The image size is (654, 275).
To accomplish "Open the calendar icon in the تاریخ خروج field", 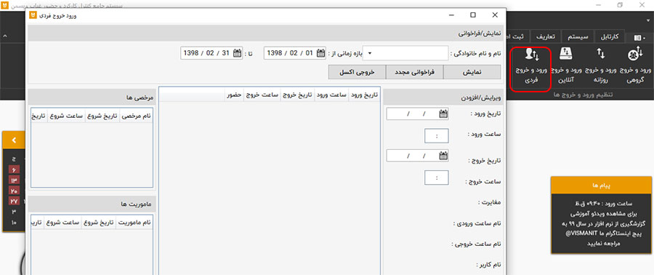I will coord(443,156).
